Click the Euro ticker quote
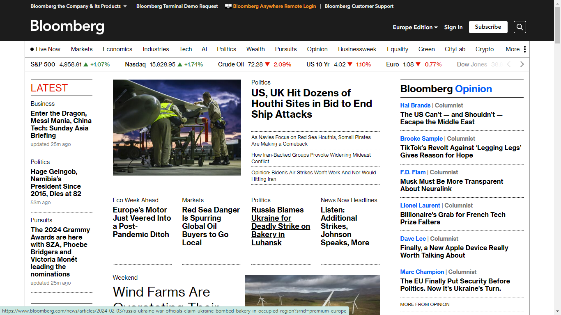Screen dimensions: 561x315 414,64
